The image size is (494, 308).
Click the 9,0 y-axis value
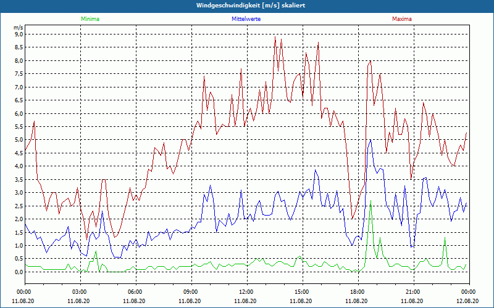(19, 34)
